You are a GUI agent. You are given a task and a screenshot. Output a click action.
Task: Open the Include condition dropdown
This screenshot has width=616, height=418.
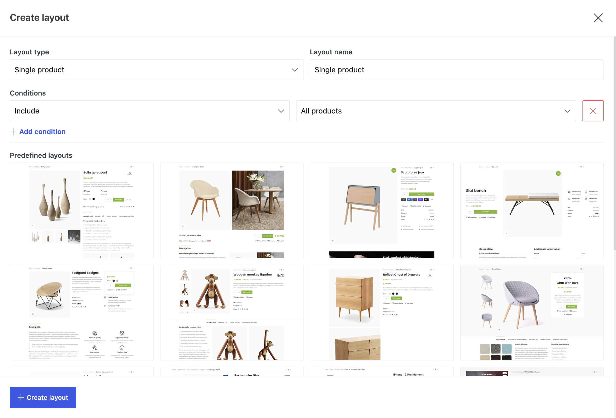click(149, 111)
